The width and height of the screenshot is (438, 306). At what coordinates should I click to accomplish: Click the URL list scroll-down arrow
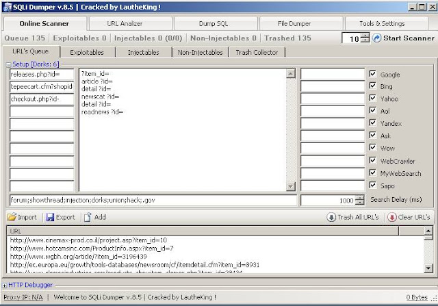pyautogui.click(x=428, y=268)
